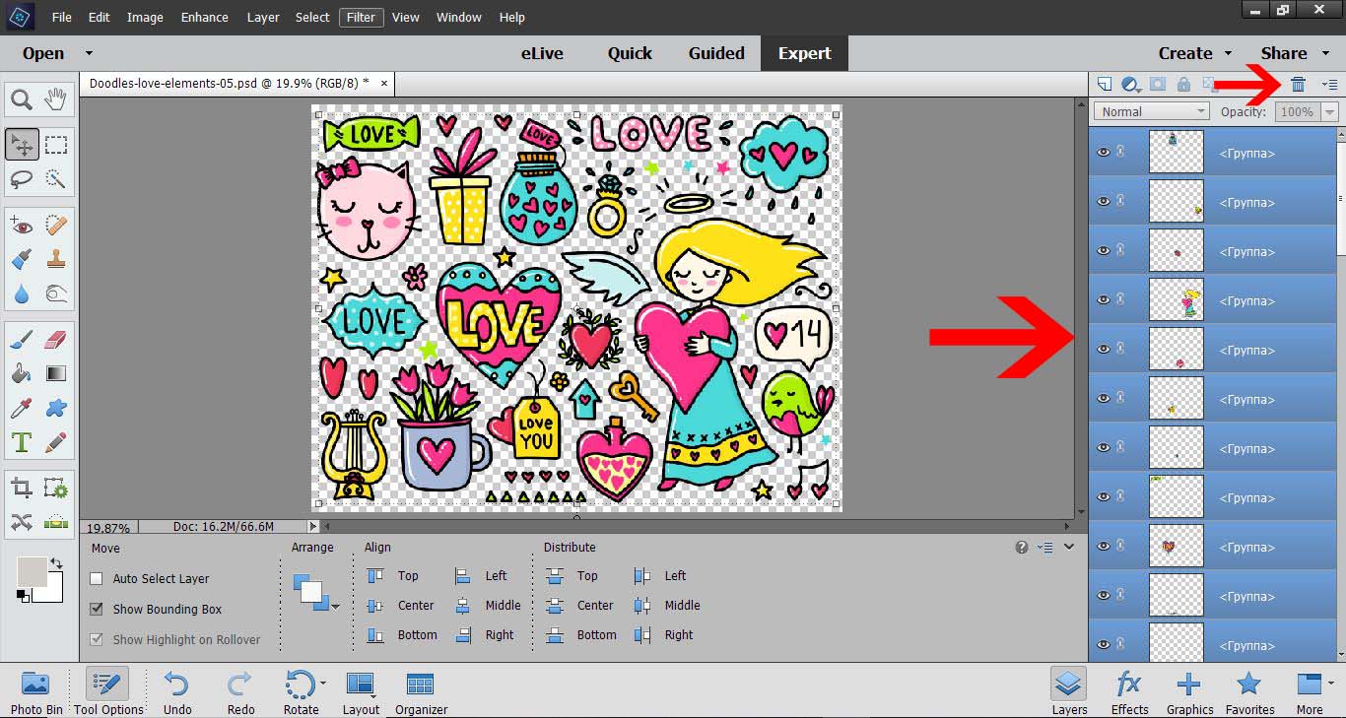The image size is (1346, 718).
Task: Choose the Crop tool
Action: coord(22,488)
